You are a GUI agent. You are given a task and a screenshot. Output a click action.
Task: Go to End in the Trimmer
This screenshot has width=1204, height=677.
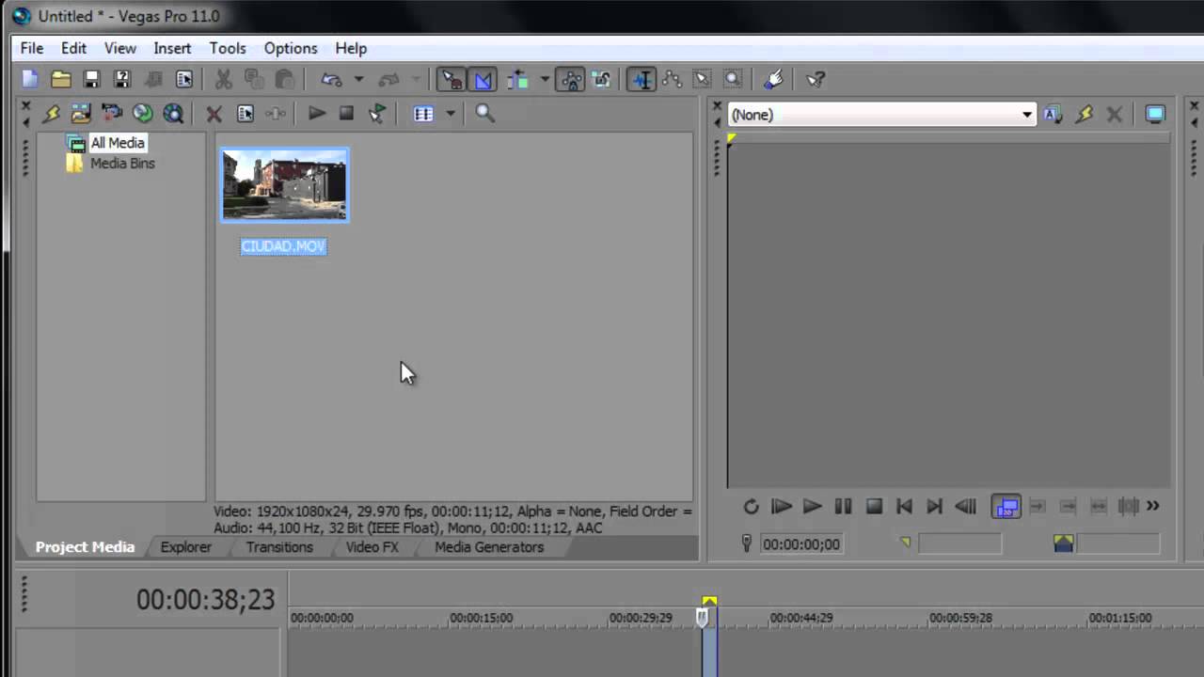934,507
